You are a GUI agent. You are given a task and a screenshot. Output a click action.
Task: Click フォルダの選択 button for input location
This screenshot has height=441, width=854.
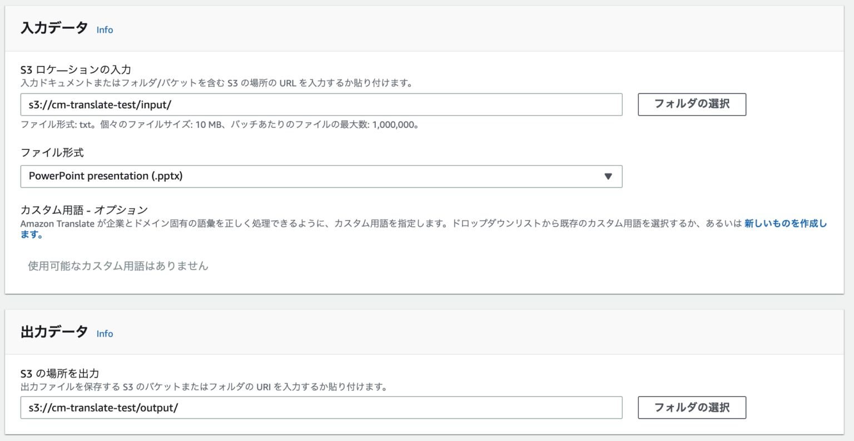(x=692, y=104)
